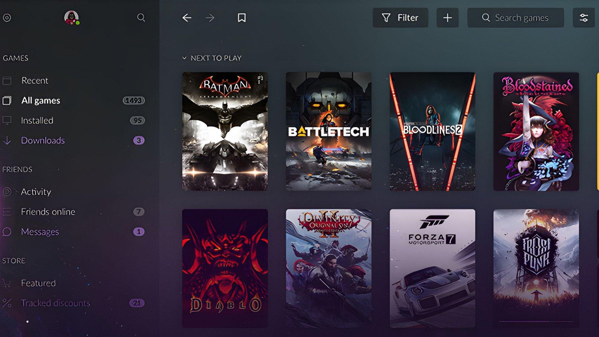Screen dimensions: 599x337
Task: Open the Divinity Original Sin II cover
Action: (x=329, y=268)
